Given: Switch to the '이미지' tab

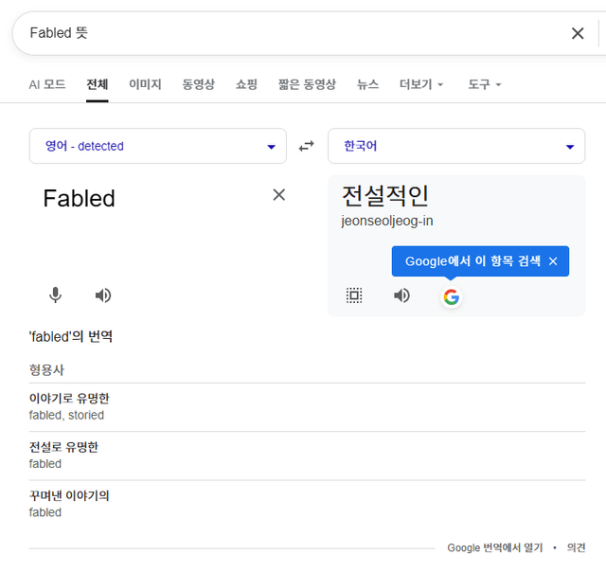Looking at the screenshot, I should (145, 84).
